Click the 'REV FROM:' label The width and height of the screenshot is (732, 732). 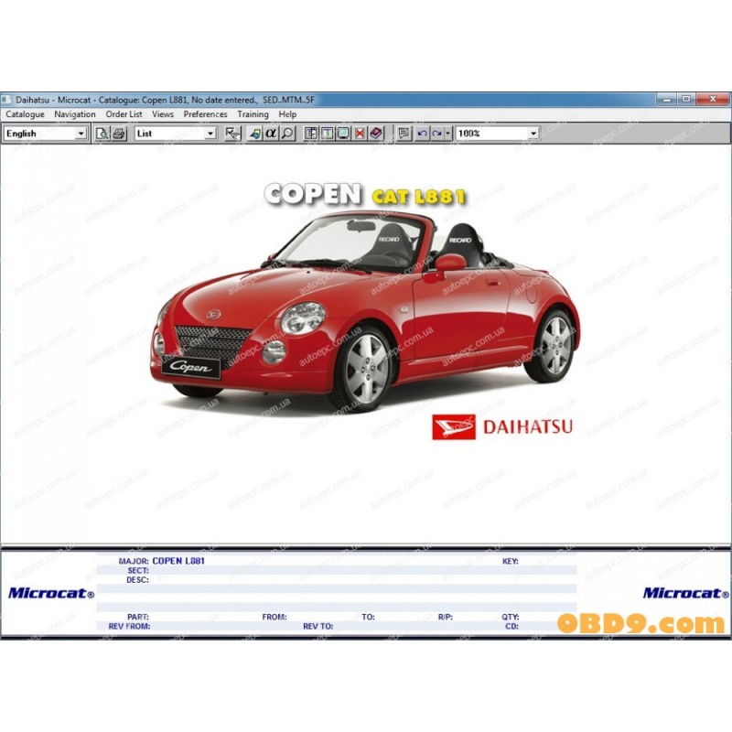click(x=129, y=627)
